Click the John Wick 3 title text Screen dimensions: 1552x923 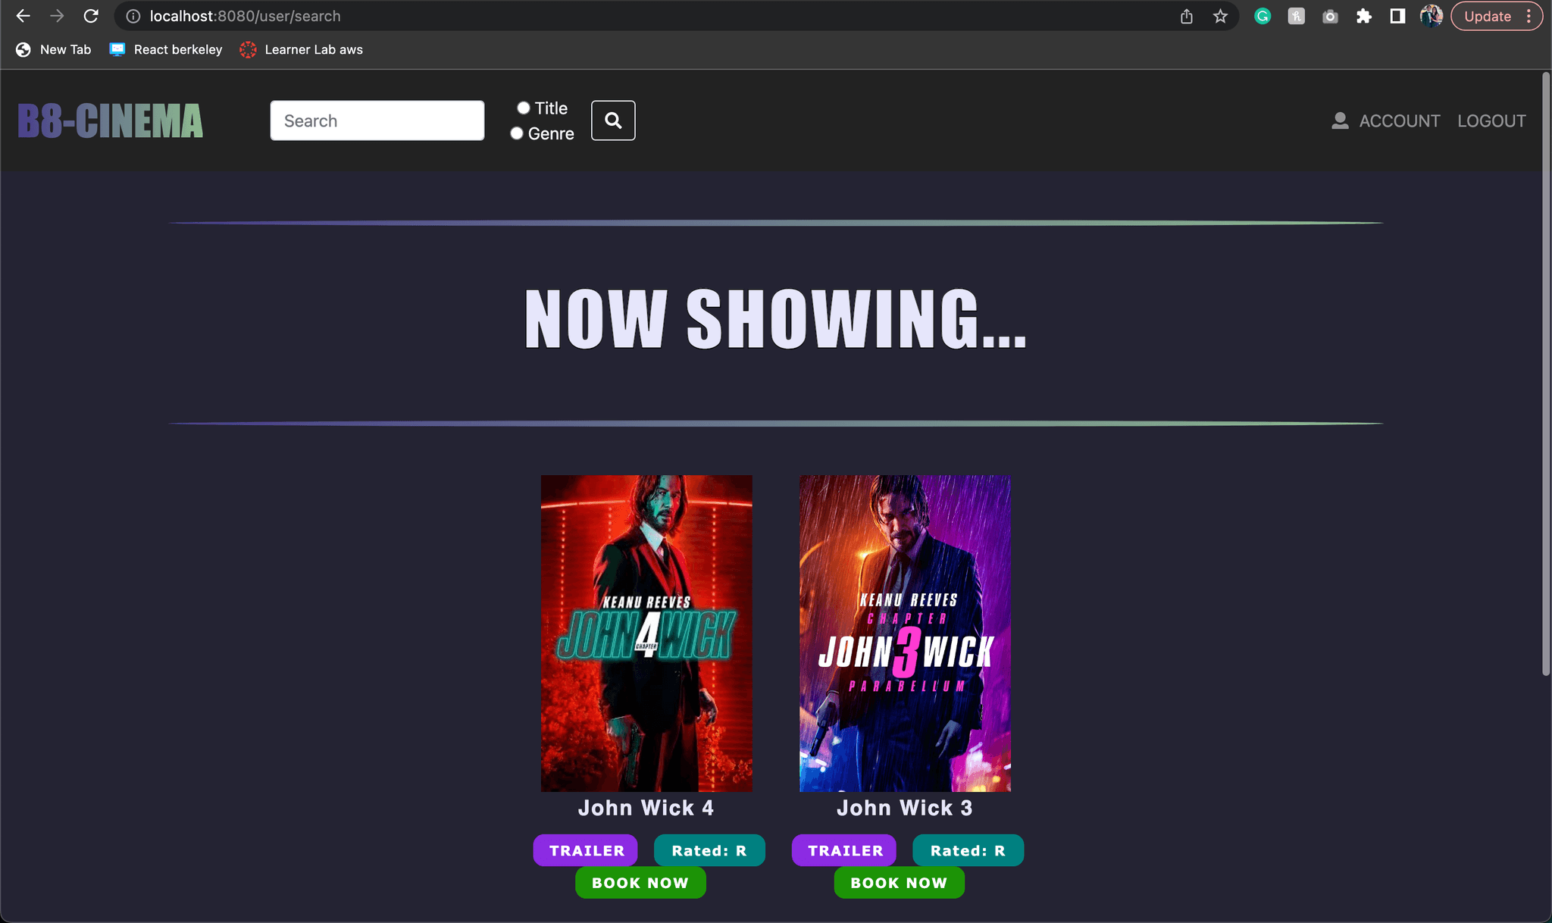pos(904,808)
